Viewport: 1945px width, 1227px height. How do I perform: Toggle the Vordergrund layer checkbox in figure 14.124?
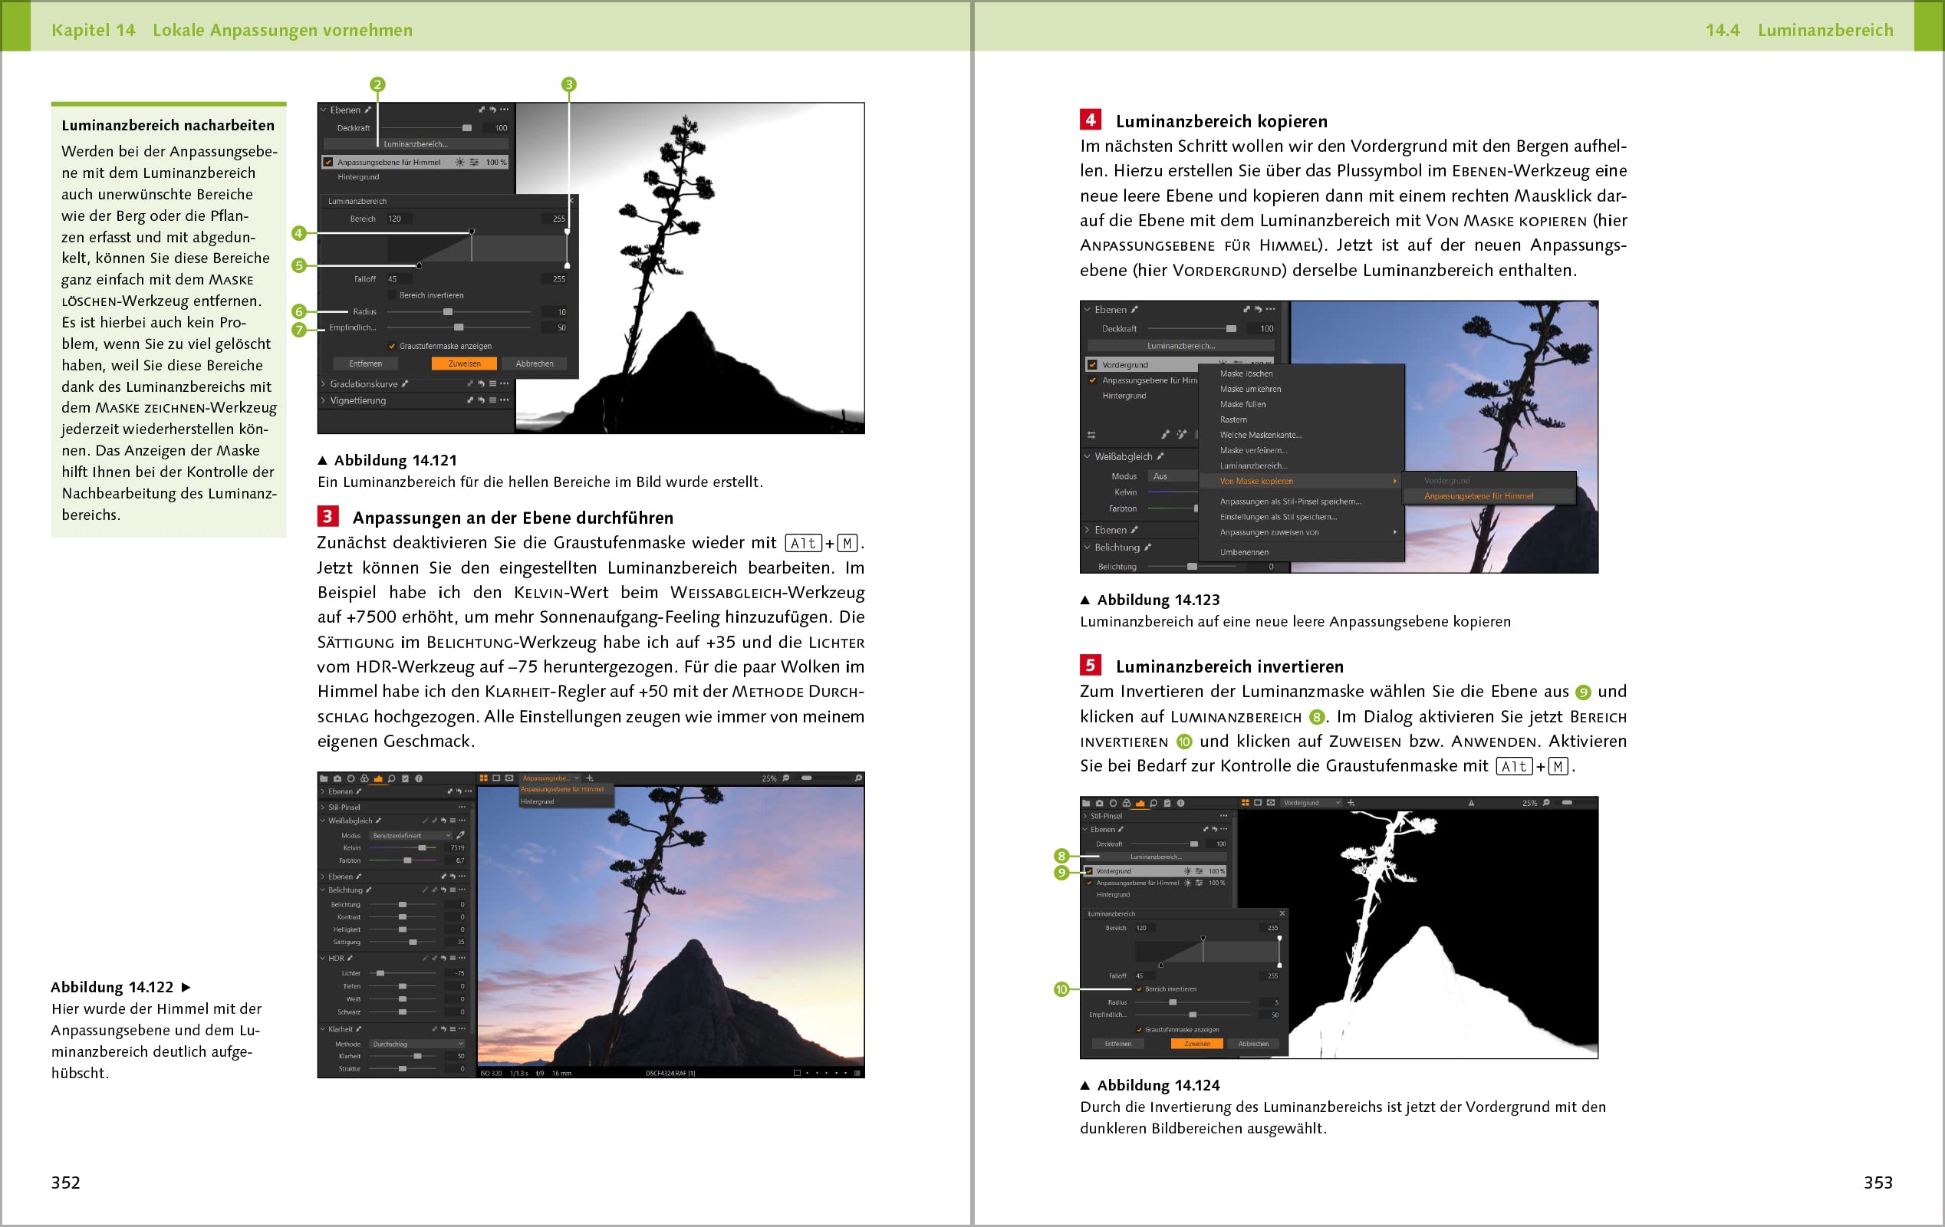[x=1089, y=872]
